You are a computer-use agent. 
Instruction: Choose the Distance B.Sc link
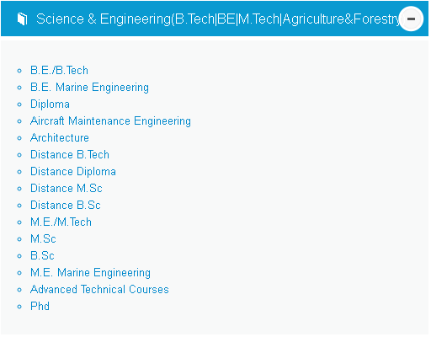pyautogui.click(x=66, y=206)
